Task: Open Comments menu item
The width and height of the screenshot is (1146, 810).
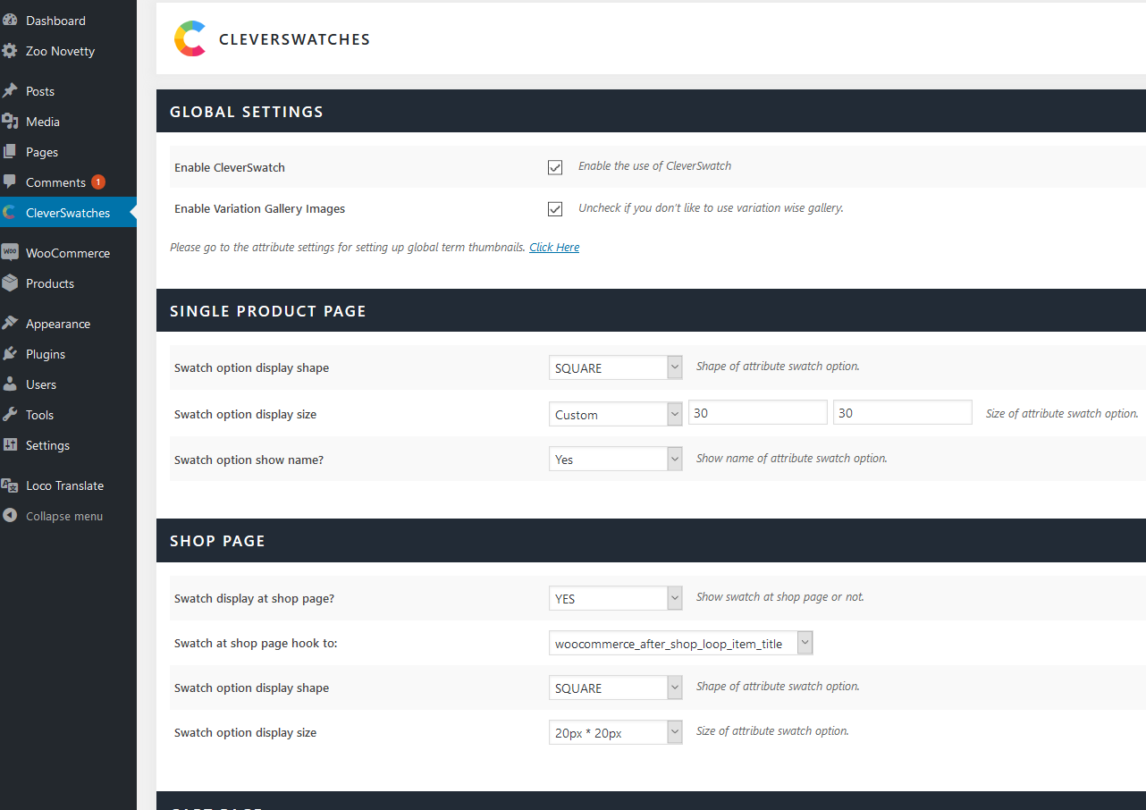Action: 55,182
